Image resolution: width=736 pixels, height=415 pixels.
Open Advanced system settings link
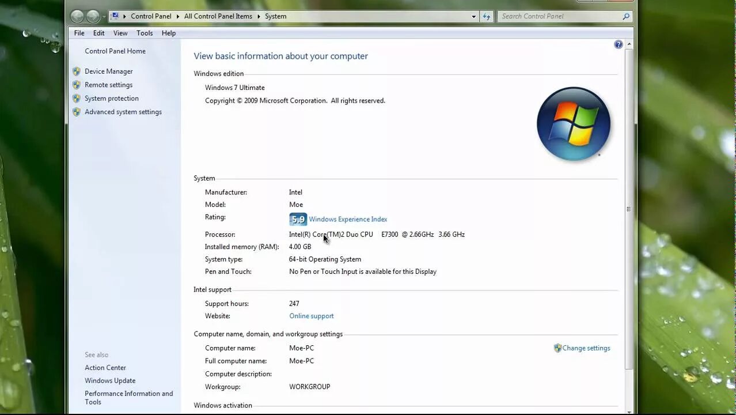pos(123,112)
